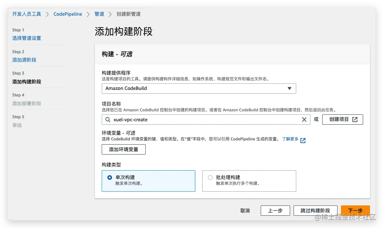
Task: Select the 批处理构建 radio button
Action: tap(210, 178)
